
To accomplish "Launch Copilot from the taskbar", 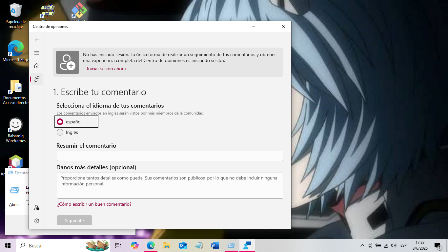I will 134,245.
